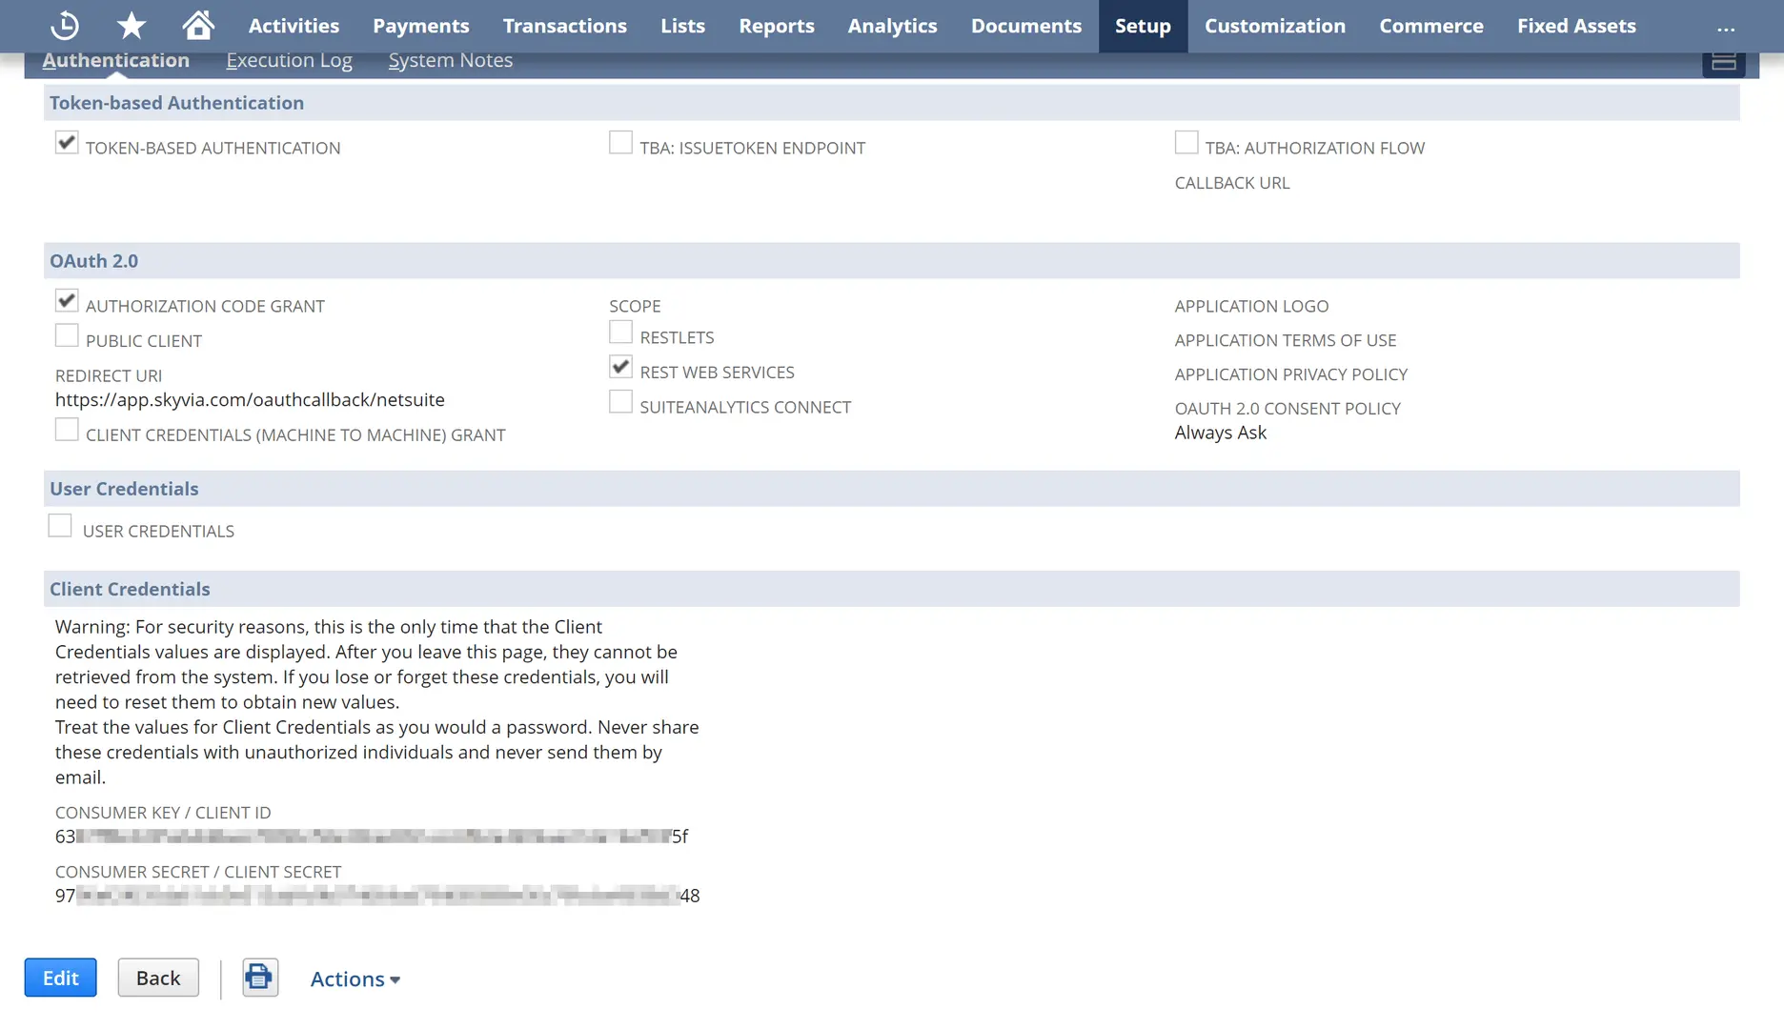
Task: Click the printer icon
Action: pyautogui.click(x=259, y=978)
